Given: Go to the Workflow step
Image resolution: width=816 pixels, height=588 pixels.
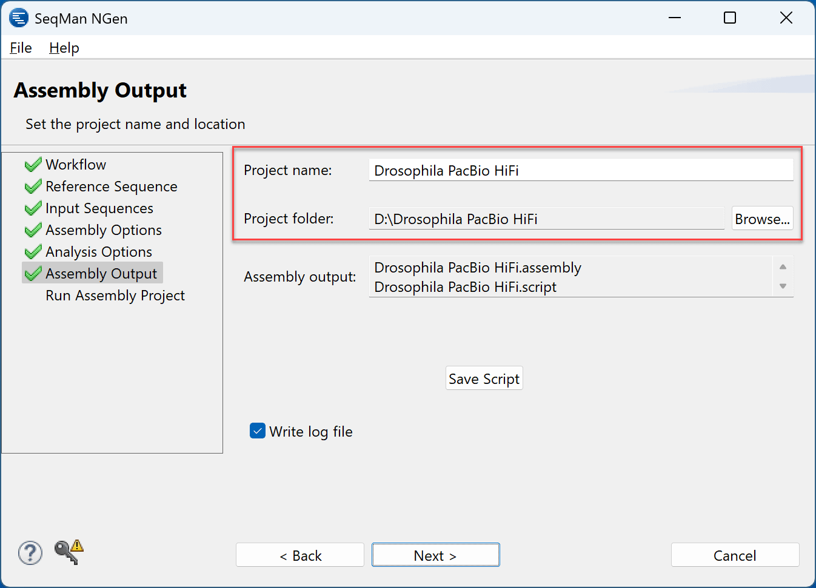Looking at the screenshot, I should coord(76,165).
